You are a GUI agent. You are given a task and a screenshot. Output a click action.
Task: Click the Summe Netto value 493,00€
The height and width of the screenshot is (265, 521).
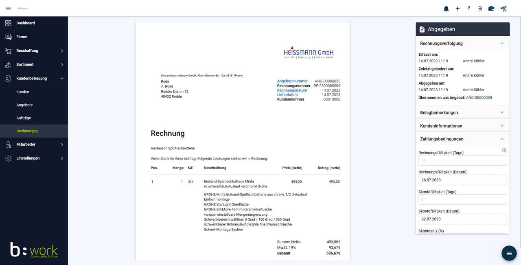[333, 242]
